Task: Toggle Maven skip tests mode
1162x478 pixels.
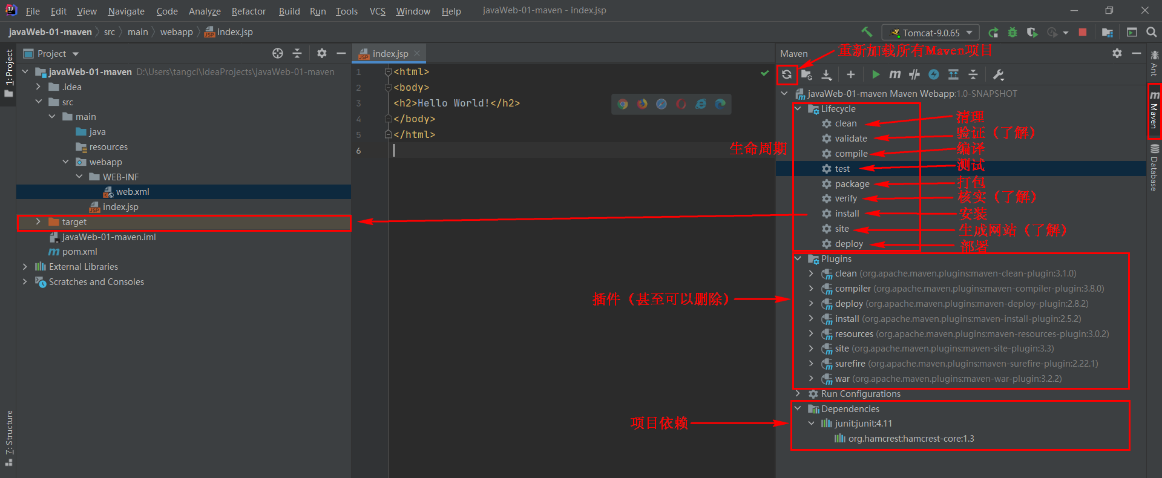Action: (x=934, y=74)
